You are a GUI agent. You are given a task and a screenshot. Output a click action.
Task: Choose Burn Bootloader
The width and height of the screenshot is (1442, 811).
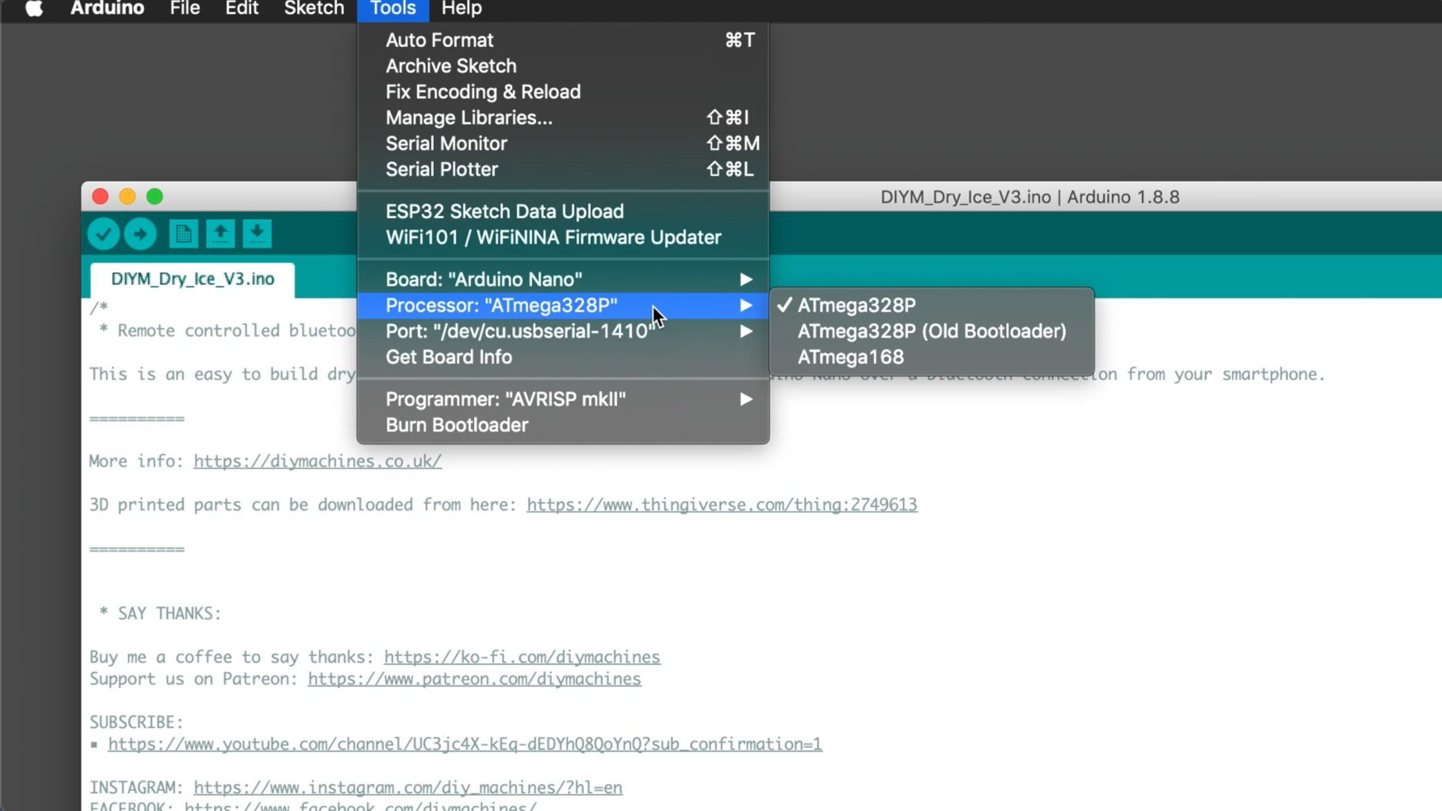[x=563, y=426]
